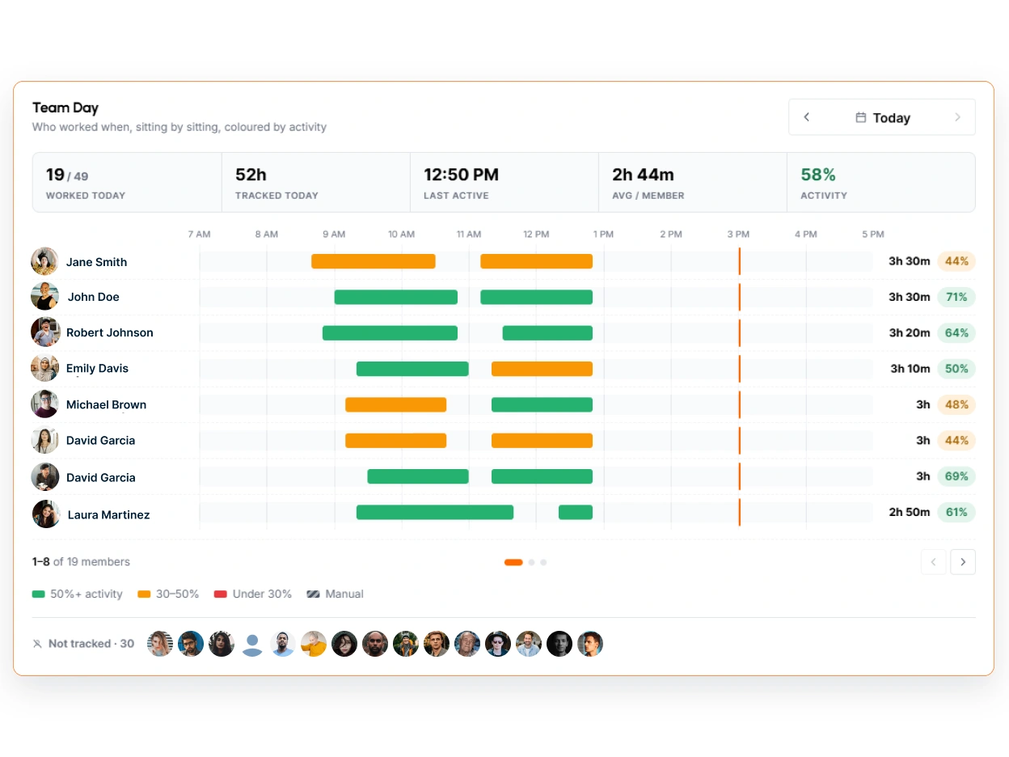Screen dimensions: 1009x757
Task: Select the active orange pagination dot
Action: (x=513, y=562)
